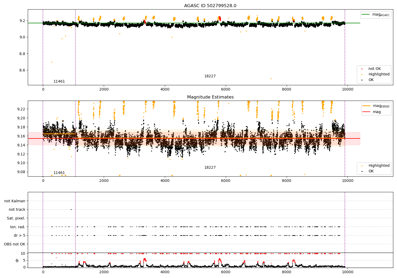Click the 'Magnitude Estimates' plot title

(210, 97)
